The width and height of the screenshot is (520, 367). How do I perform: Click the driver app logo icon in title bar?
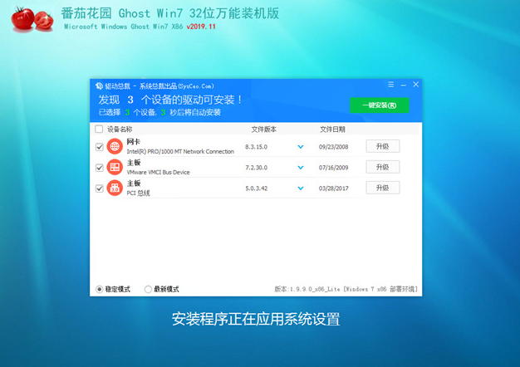click(x=99, y=86)
